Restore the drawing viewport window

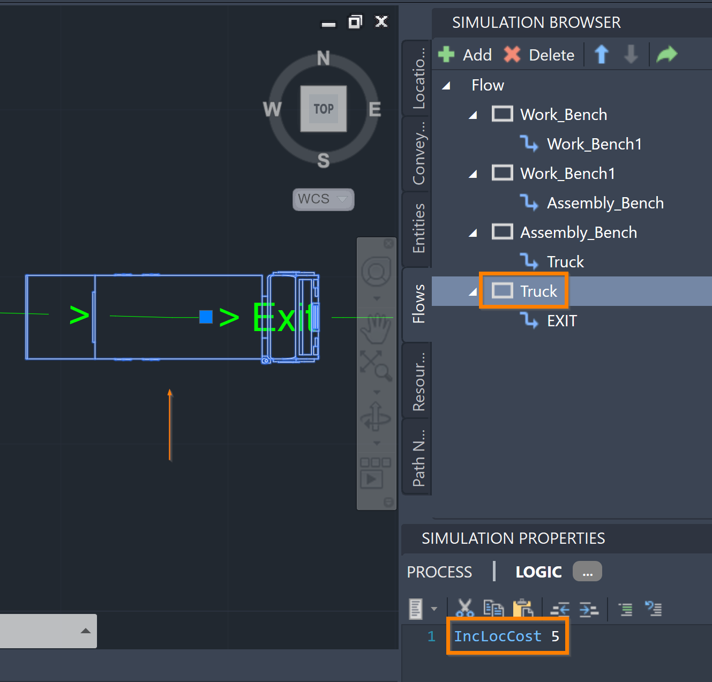point(355,22)
